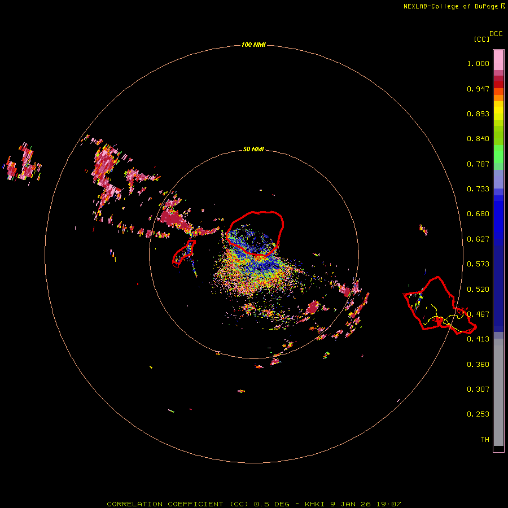Click the small red island outline west of center
This screenshot has height=508, width=508.
pos(183,253)
